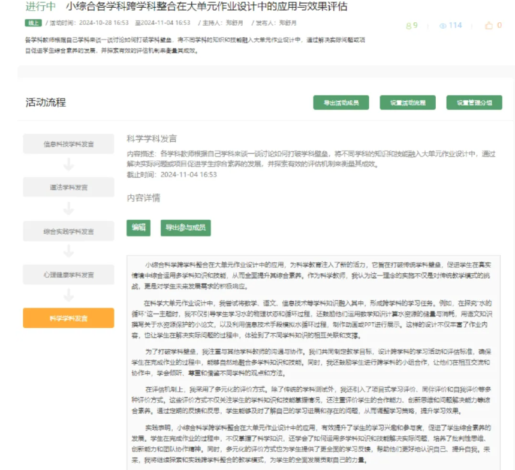Open 设置管理分组 settings
Viewport: 515px width, 470px height.
tap(474, 103)
